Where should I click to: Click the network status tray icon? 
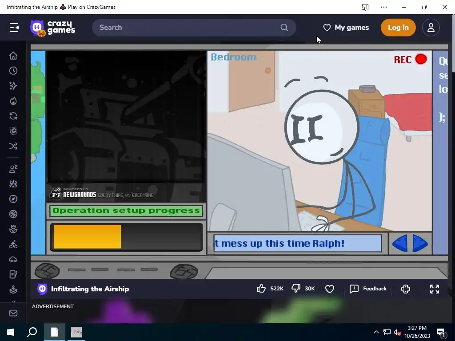tap(387, 332)
